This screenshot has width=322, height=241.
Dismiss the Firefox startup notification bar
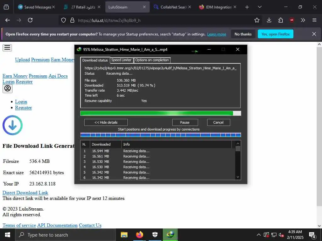(x=314, y=34)
